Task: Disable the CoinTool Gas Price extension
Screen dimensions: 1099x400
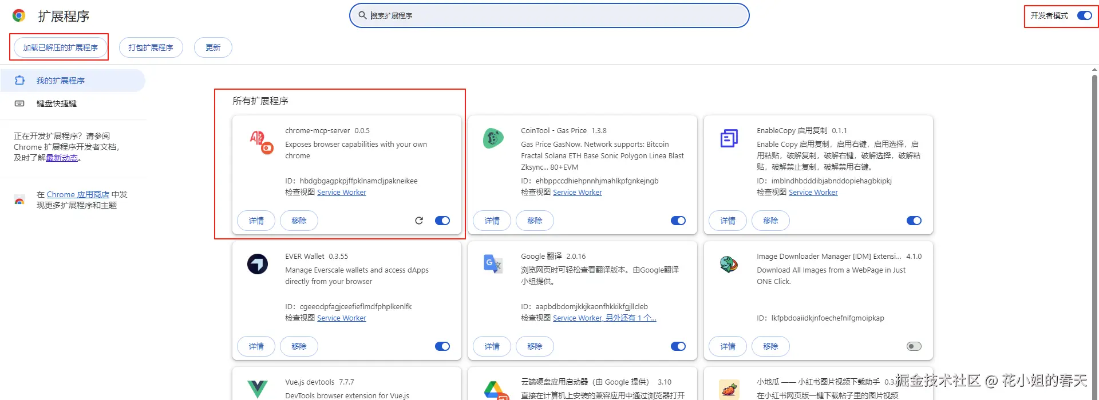Action: [x=678, y=221]
